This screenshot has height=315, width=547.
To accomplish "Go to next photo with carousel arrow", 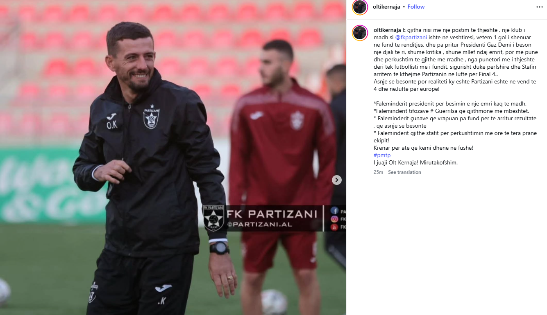I will (x=336, y=180).
